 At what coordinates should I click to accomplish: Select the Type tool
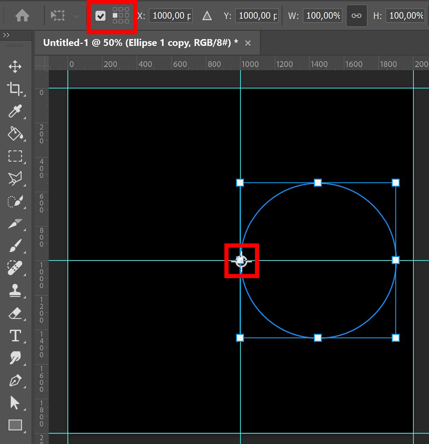pyautogui.click(x=15, y=336)
